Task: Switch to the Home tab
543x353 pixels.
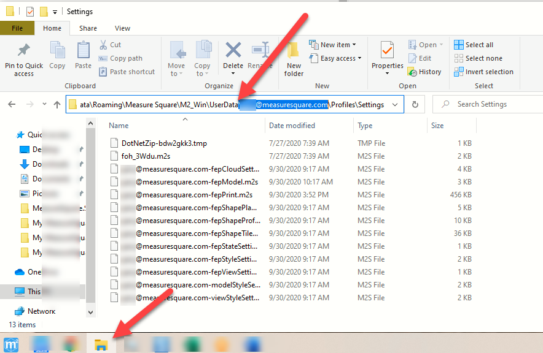Action: coord(52,28)
